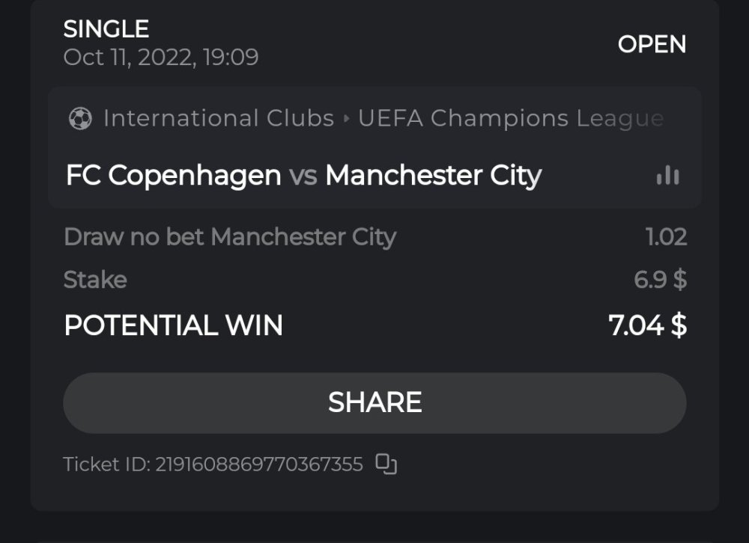The width and height of the screenshot is (749, 543).
Task: Click the 7.04 $ potential win amount
Action: pyautogui.click(x=647, y=325)
